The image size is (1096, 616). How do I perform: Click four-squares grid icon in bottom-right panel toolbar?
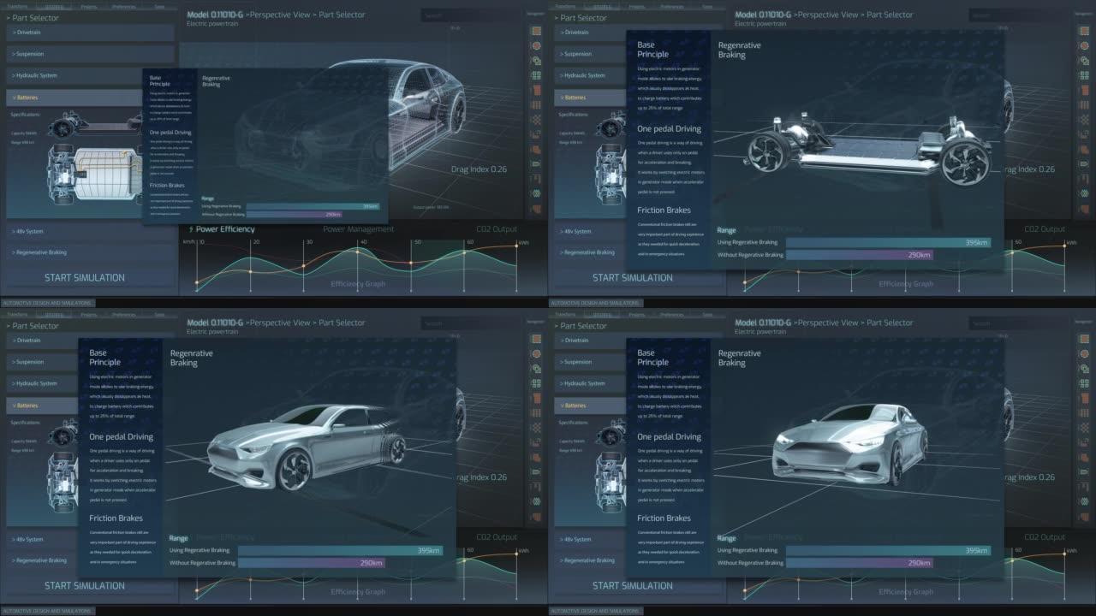1085,383
